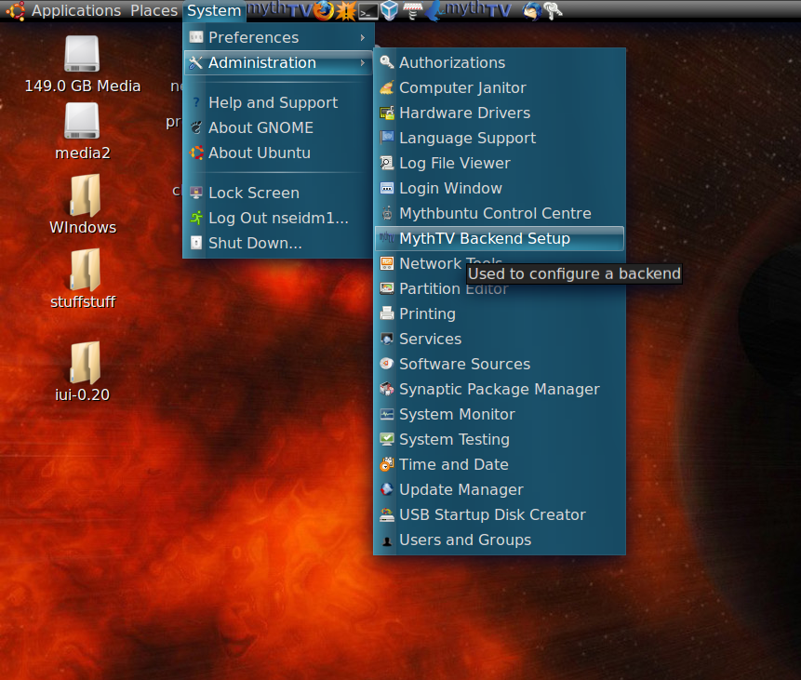
Task: Click the Computer Janitor broom icon
Action: pyautogui.click(x=387, y=87)
